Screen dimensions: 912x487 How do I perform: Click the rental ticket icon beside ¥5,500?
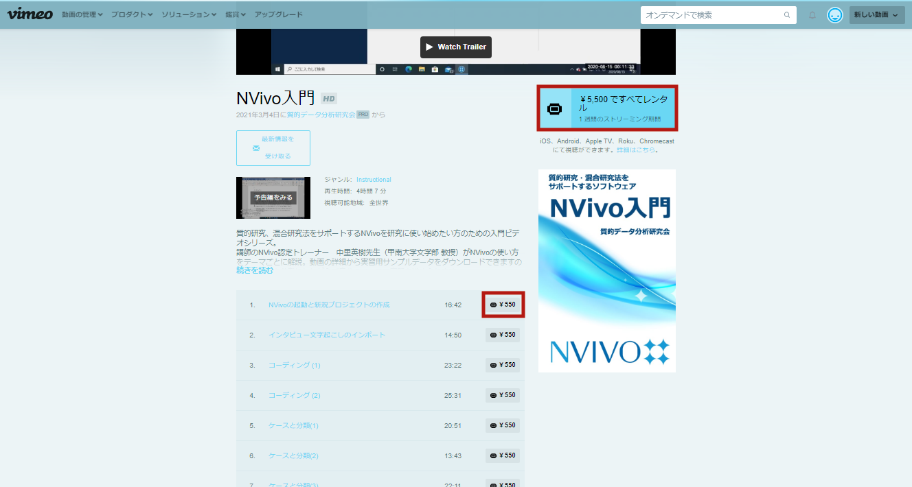click(x=554, y=108)
